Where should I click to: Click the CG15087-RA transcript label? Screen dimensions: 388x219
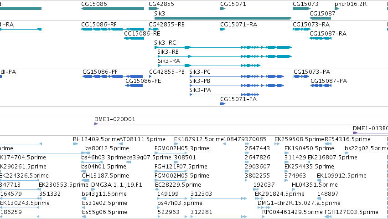click(x=328, y=34)
